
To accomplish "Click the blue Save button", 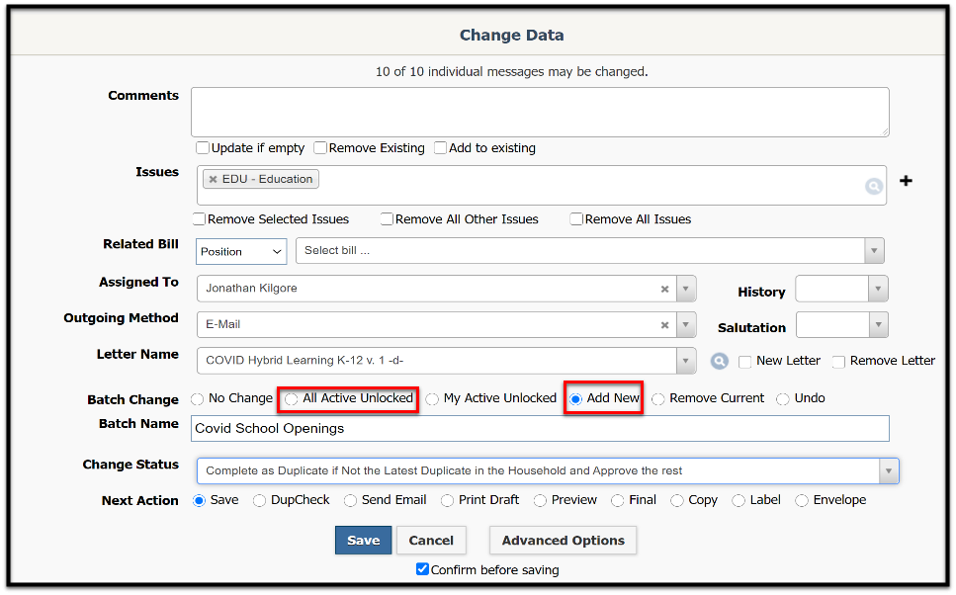I will click(x=364, y=540).
